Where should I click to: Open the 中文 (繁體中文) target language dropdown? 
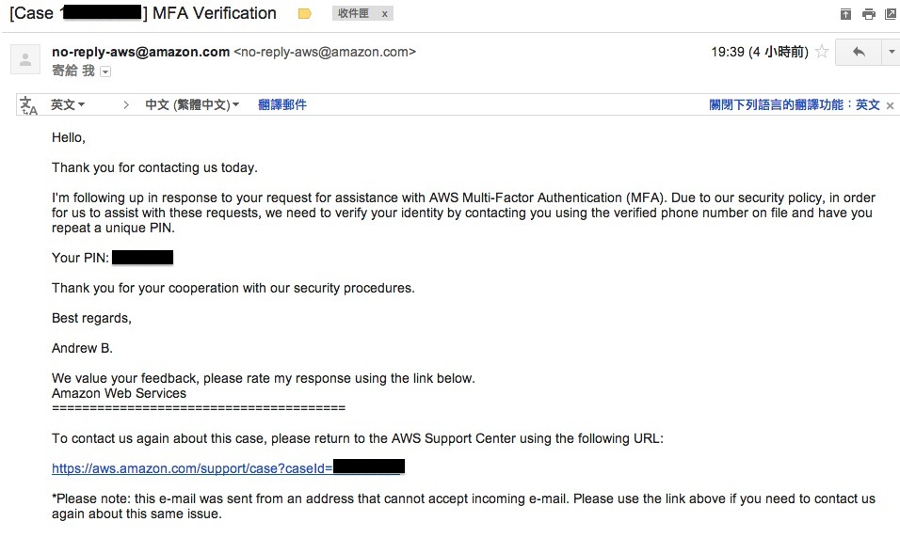tap(192, 104)
